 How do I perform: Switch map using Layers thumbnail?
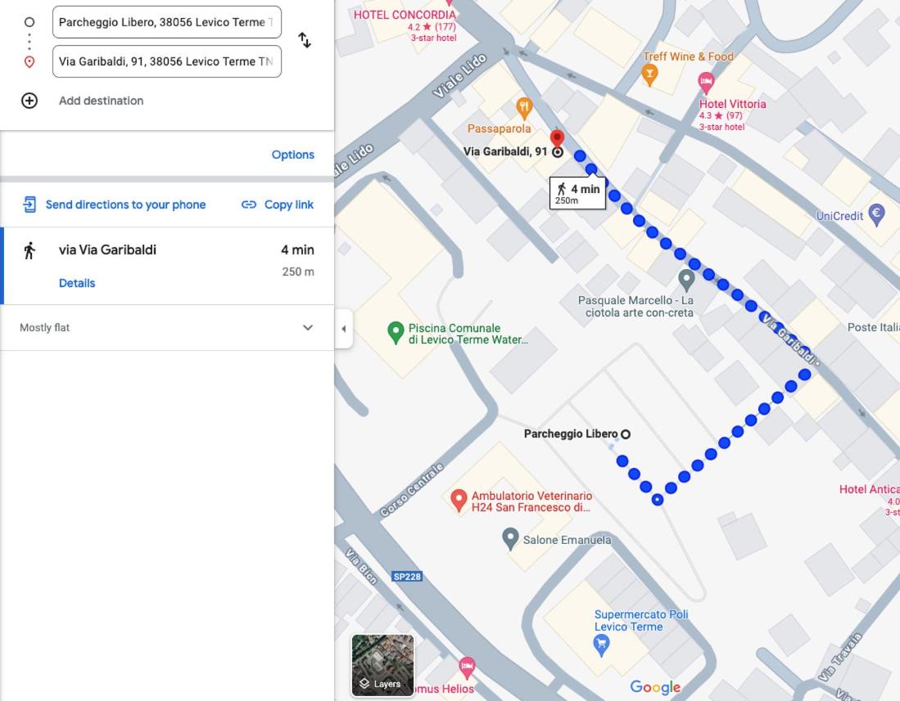[x=382, y=665]
